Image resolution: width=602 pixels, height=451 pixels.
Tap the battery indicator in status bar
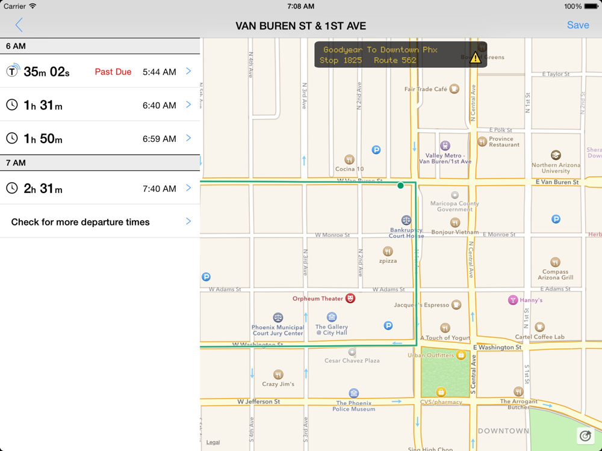click(x=591, y=6)
